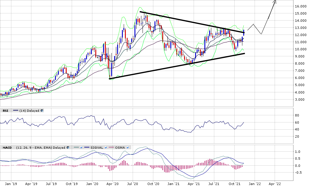Click the MACD delayed data globe icon
This screenshot has height=188, width=309.
pyautogui.click(x=68, y=147)
